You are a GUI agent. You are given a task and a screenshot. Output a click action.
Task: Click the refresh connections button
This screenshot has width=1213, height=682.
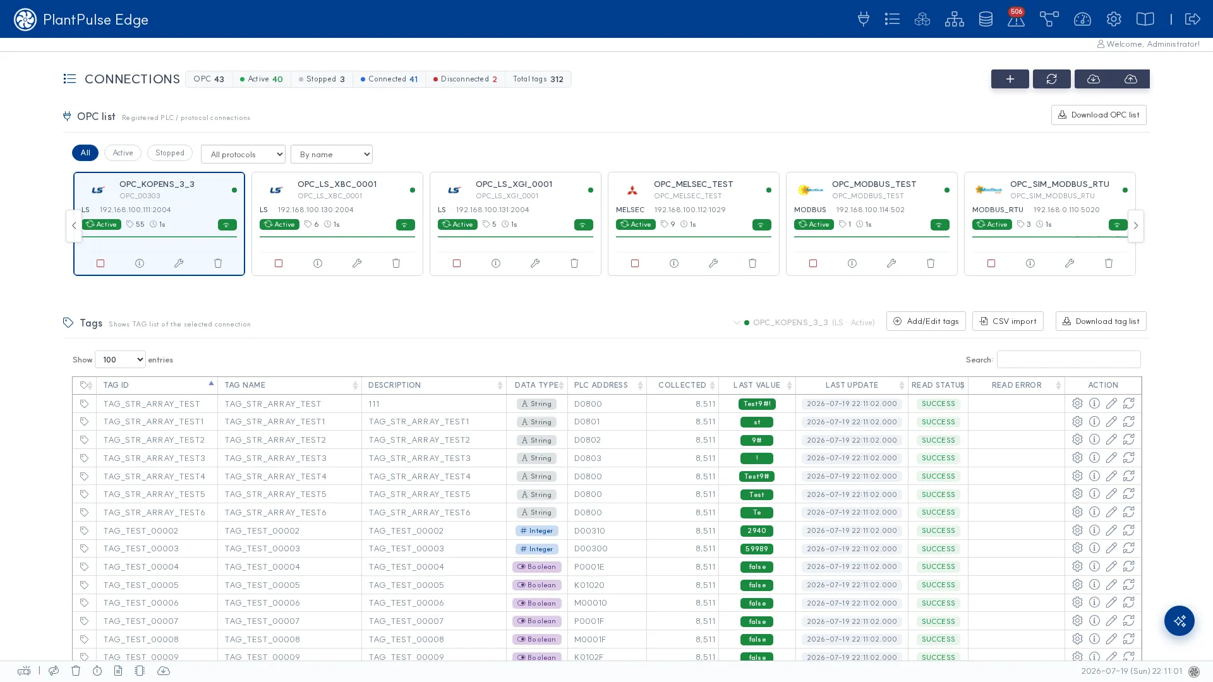(x=1051, y=79)
